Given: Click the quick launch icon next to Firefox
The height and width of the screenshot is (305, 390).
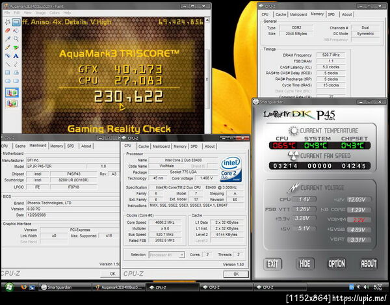Looking at the screenshot, I should coord(32,287).
